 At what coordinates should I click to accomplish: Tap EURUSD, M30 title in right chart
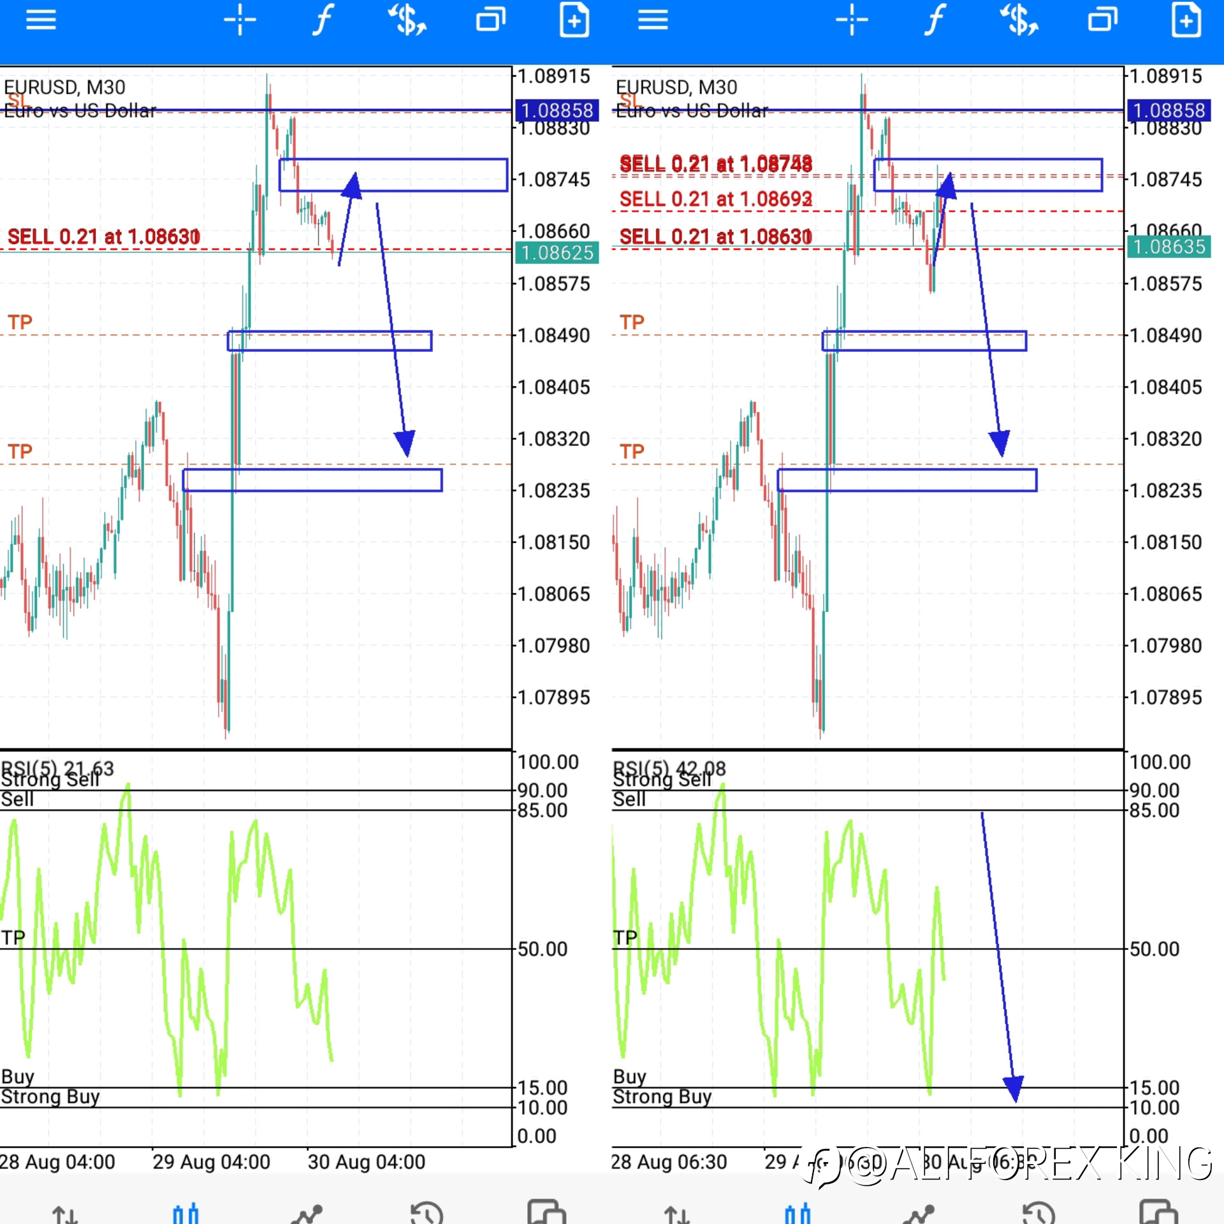click(x=677, y=87)
